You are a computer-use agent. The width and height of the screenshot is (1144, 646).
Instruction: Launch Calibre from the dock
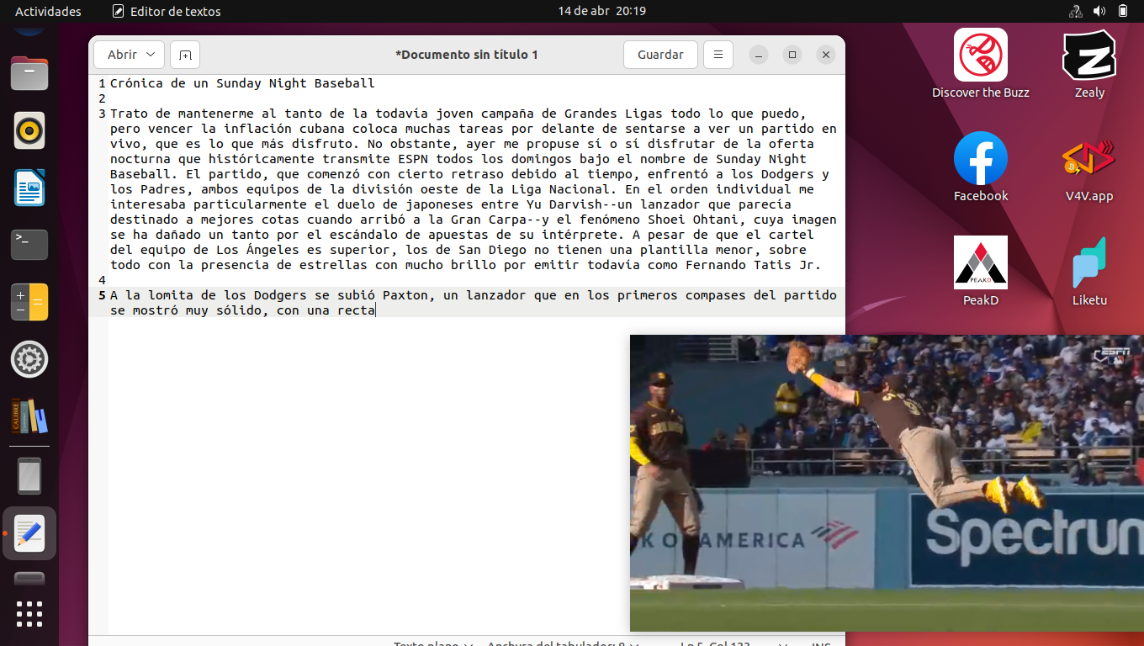[x=29, y=416]
